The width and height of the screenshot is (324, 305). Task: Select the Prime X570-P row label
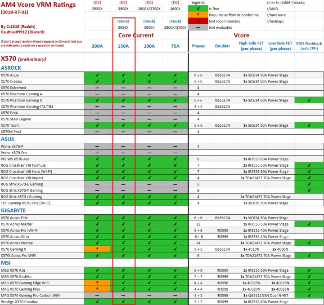[x=12, y=146]
